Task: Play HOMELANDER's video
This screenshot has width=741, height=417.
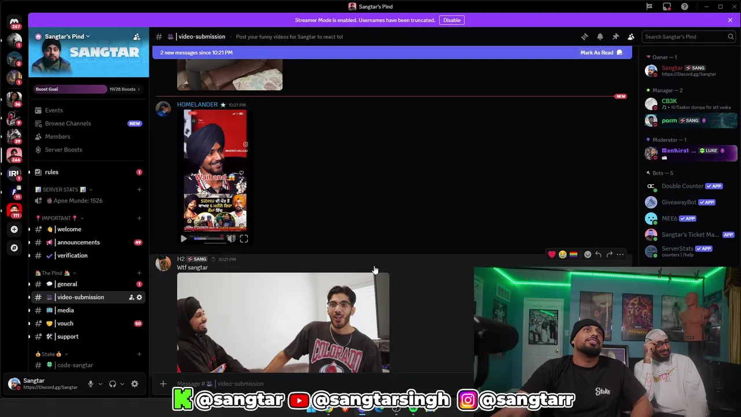Action: [184, 239]
